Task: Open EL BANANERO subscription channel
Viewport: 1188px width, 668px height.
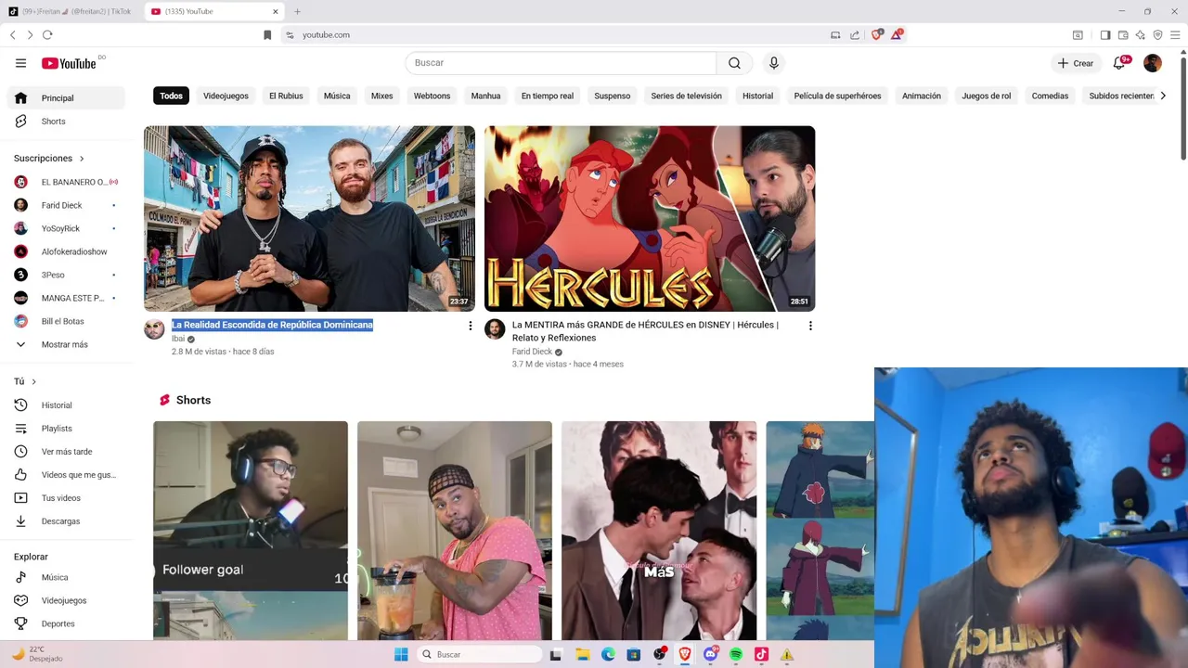Action: tap(65, 182)
